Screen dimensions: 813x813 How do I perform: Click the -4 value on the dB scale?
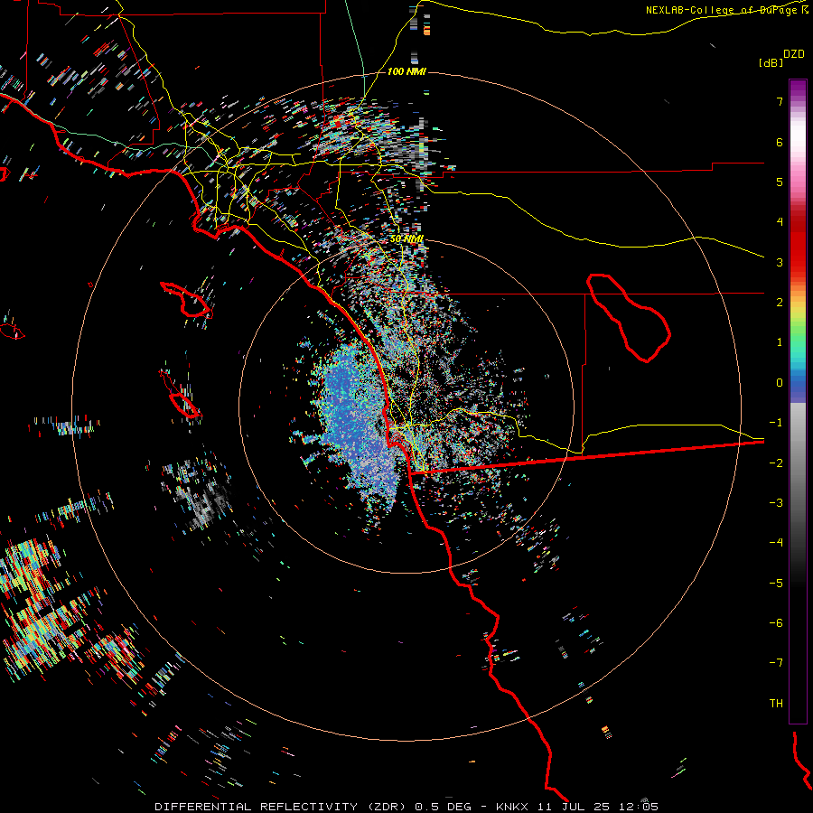[x=776, y=542]
